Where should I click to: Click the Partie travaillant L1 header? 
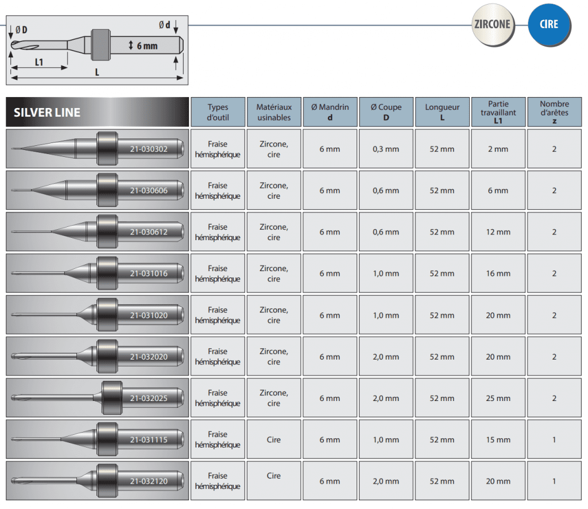(x=498, y=112)
